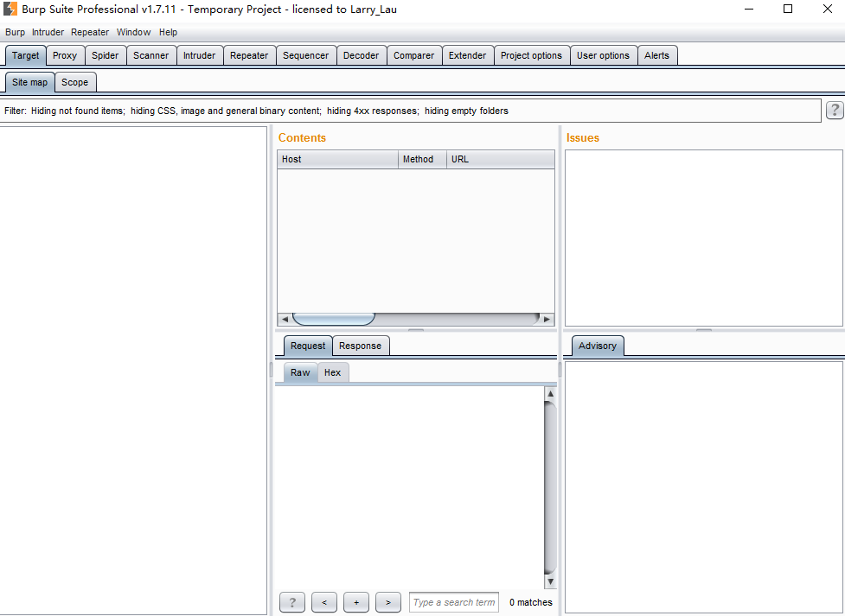Screen dimensions: 845x616
Task: Maximize the Burp Suite window
Action: pyautogui.click(x=788, y=9)
